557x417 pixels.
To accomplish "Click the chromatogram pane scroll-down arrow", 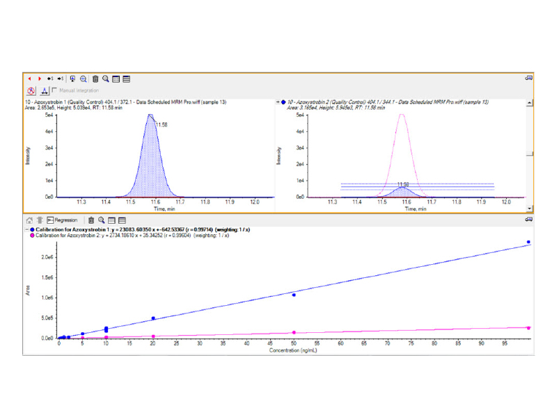I will tap(530, 208).
